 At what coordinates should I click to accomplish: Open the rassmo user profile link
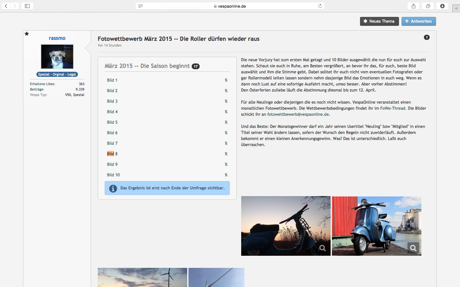[57, 38]
